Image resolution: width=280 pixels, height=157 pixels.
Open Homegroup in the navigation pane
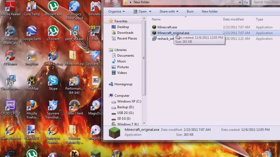(x=123, y=84)
